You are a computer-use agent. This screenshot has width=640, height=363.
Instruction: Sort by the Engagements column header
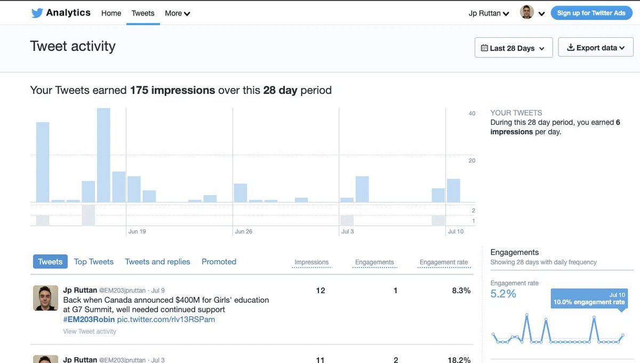374,262
